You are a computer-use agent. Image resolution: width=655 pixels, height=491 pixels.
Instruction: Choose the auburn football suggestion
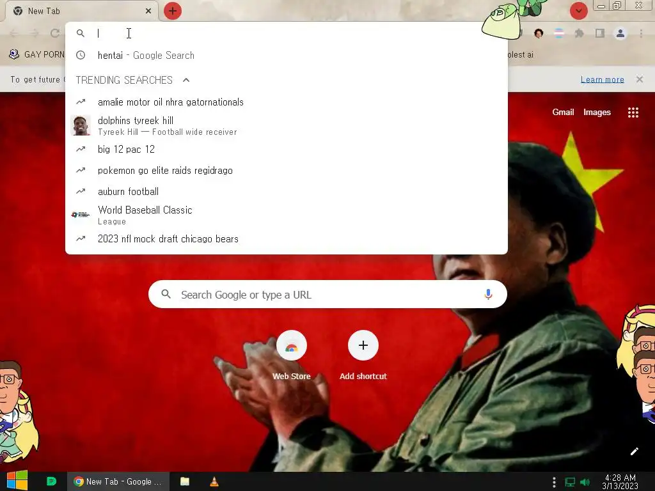287,191
